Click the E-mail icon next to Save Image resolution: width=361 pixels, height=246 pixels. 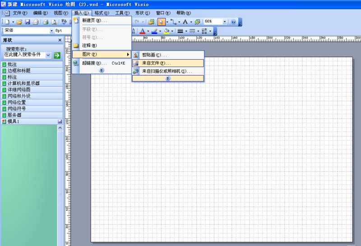click(x=36, y=22)
